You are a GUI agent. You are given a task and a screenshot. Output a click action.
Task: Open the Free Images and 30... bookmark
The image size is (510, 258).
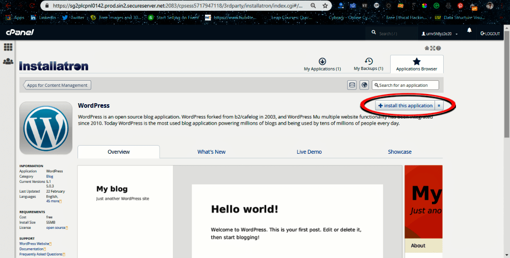pos(116,17)
